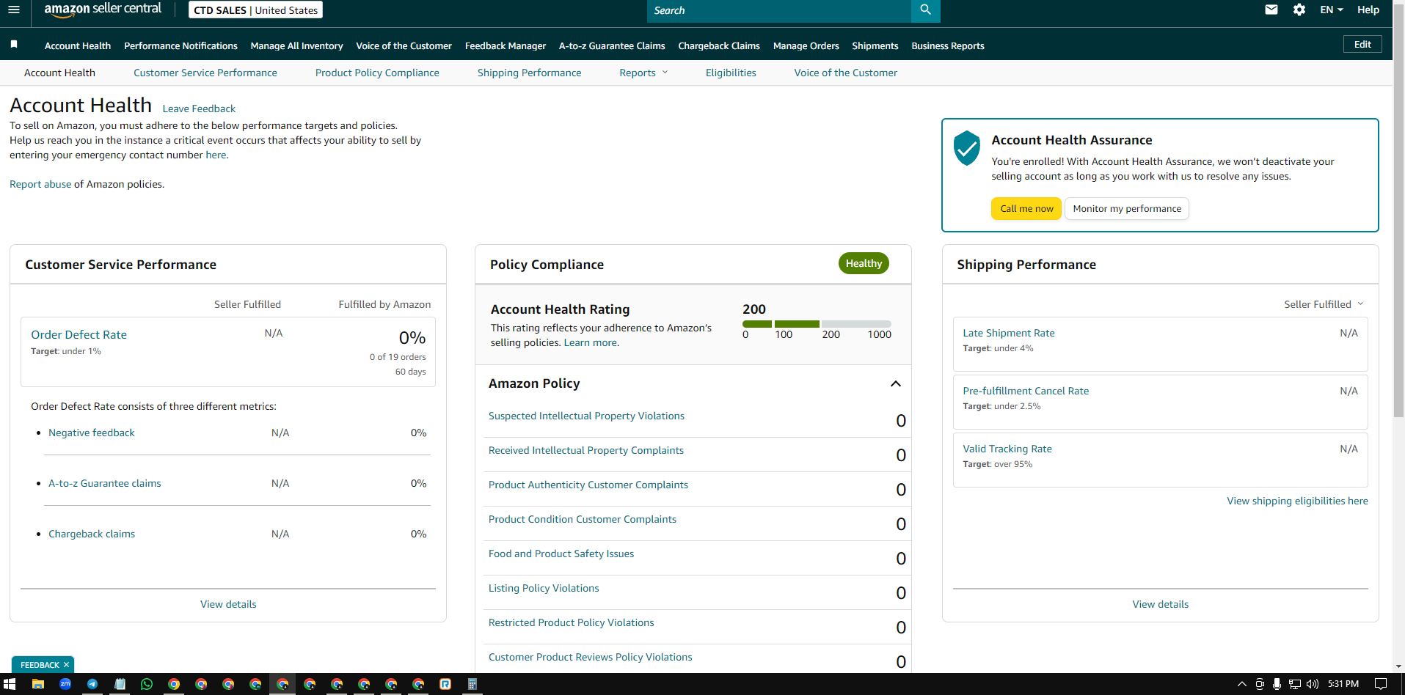This screenshot has width=1405, height=695.
Task: Open the Windows Start menu
Action: (10, 684)
